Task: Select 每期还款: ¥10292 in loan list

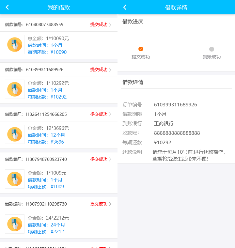Action: point(47,97)
